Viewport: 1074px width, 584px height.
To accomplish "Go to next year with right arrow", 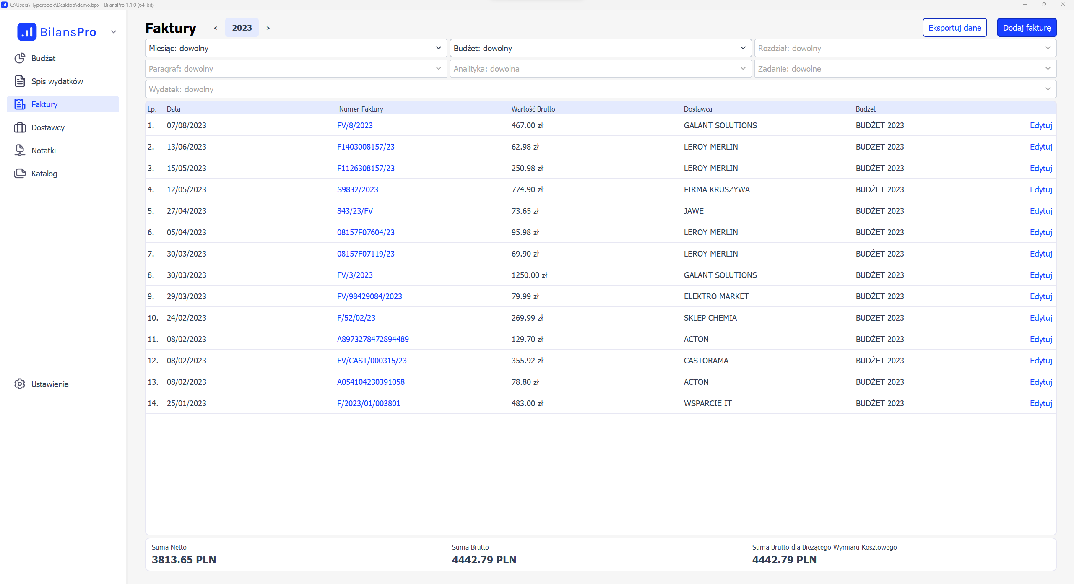I will pos(268,28).
